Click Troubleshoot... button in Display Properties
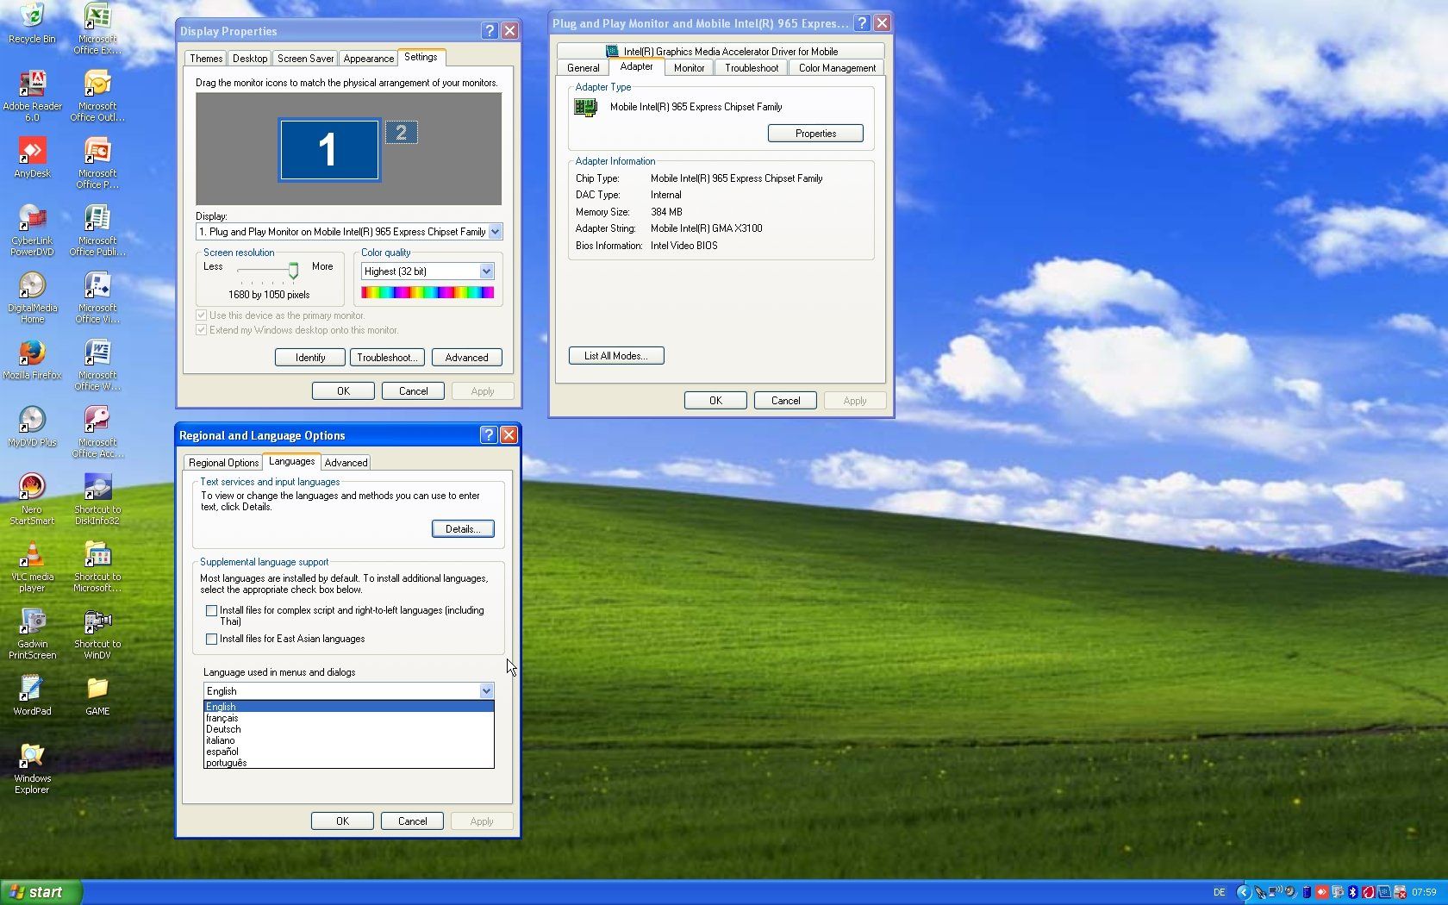 click(387, 358)
